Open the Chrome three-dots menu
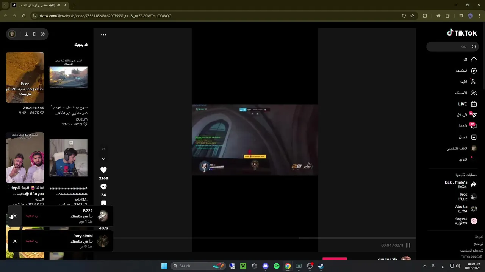485x272 pixels. (480, 16)
